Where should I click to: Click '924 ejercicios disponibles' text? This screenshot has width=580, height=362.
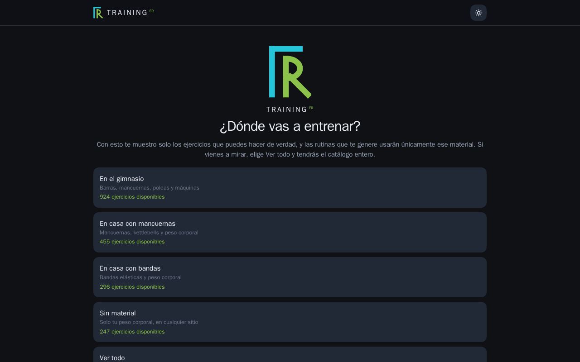tap(132, 197)
